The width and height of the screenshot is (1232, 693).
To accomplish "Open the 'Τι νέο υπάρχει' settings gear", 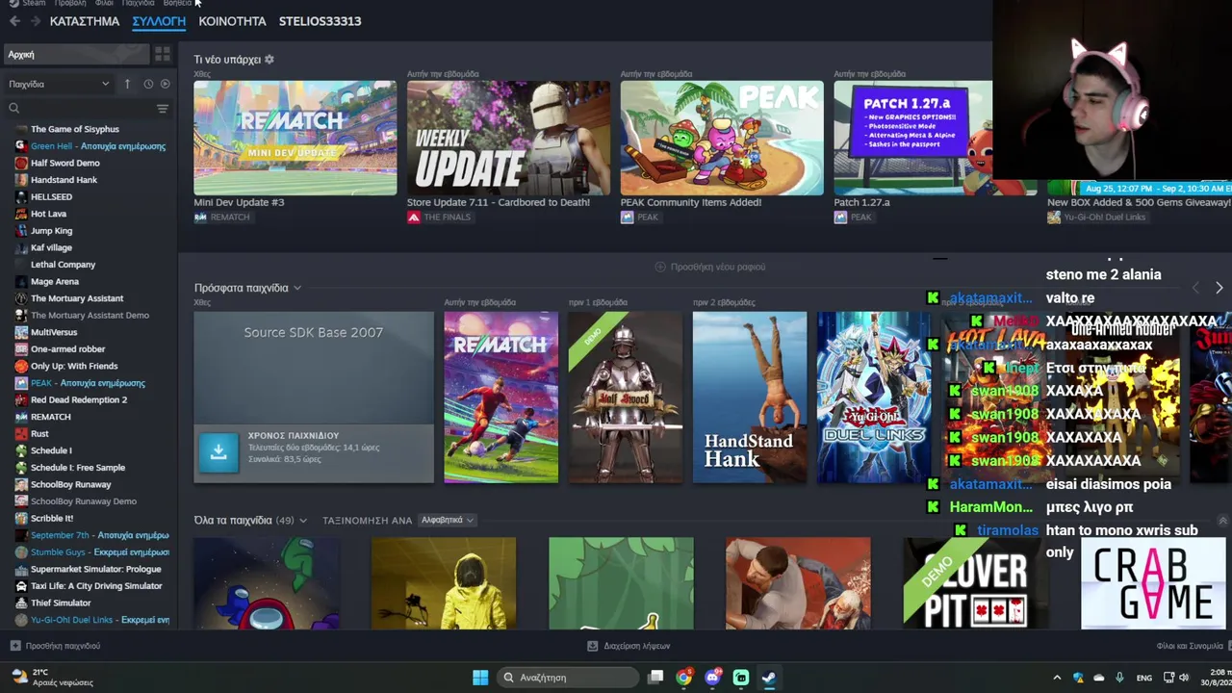I will [x=269, y=60].
